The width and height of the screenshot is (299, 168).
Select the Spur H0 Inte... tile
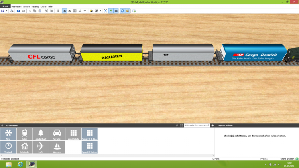click(90, 147)
